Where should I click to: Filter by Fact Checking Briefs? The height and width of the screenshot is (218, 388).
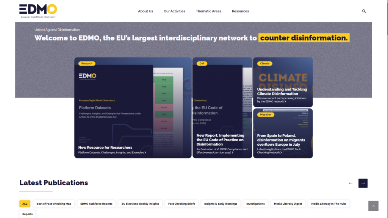point(181,204)
